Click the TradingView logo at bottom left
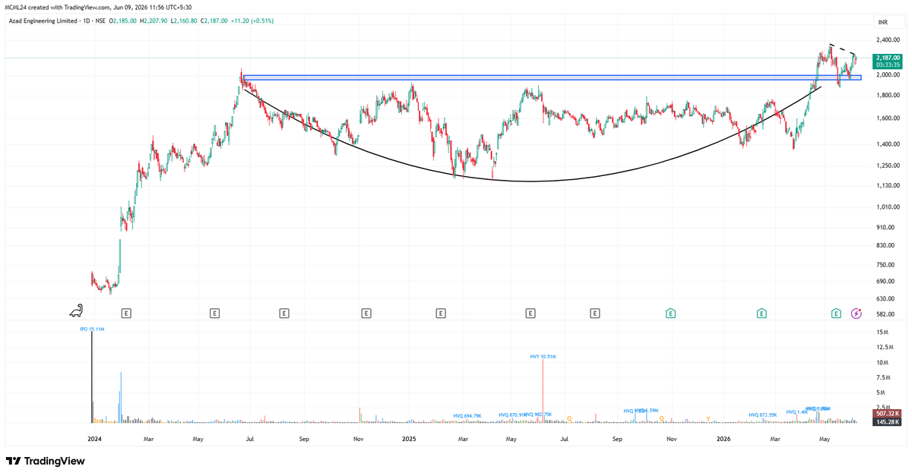This screenshot has height=476, width=912. (x=45, y=461)
